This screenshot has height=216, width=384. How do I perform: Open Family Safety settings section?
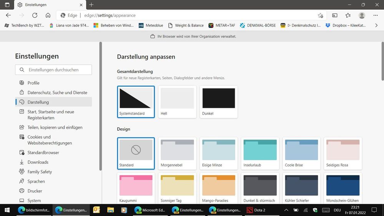click(x=54, y=172)
